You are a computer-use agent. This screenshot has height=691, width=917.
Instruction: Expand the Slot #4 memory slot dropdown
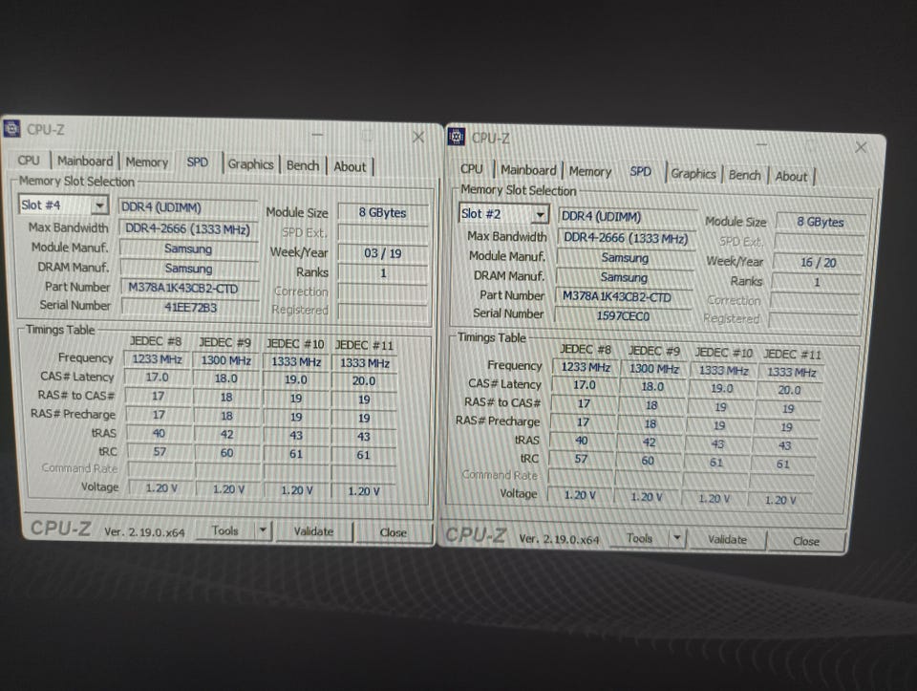tap(99, 205)
